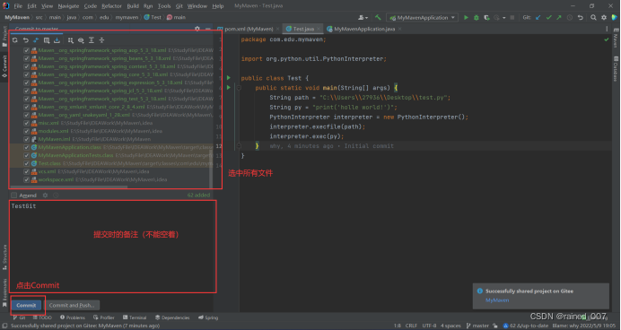Uncheck spring_core_5_3_18.xml file checkbox

pyautogui.click(x=27, y=74)
